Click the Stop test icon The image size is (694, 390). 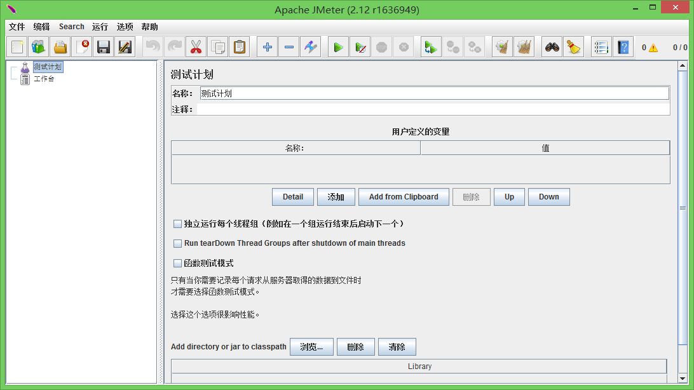(382, 47)
